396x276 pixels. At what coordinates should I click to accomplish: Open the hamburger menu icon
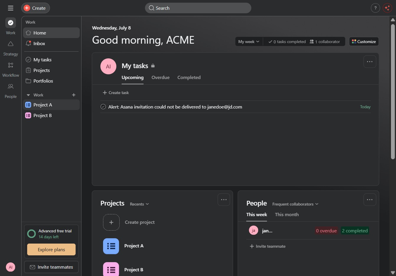[11, 8]
